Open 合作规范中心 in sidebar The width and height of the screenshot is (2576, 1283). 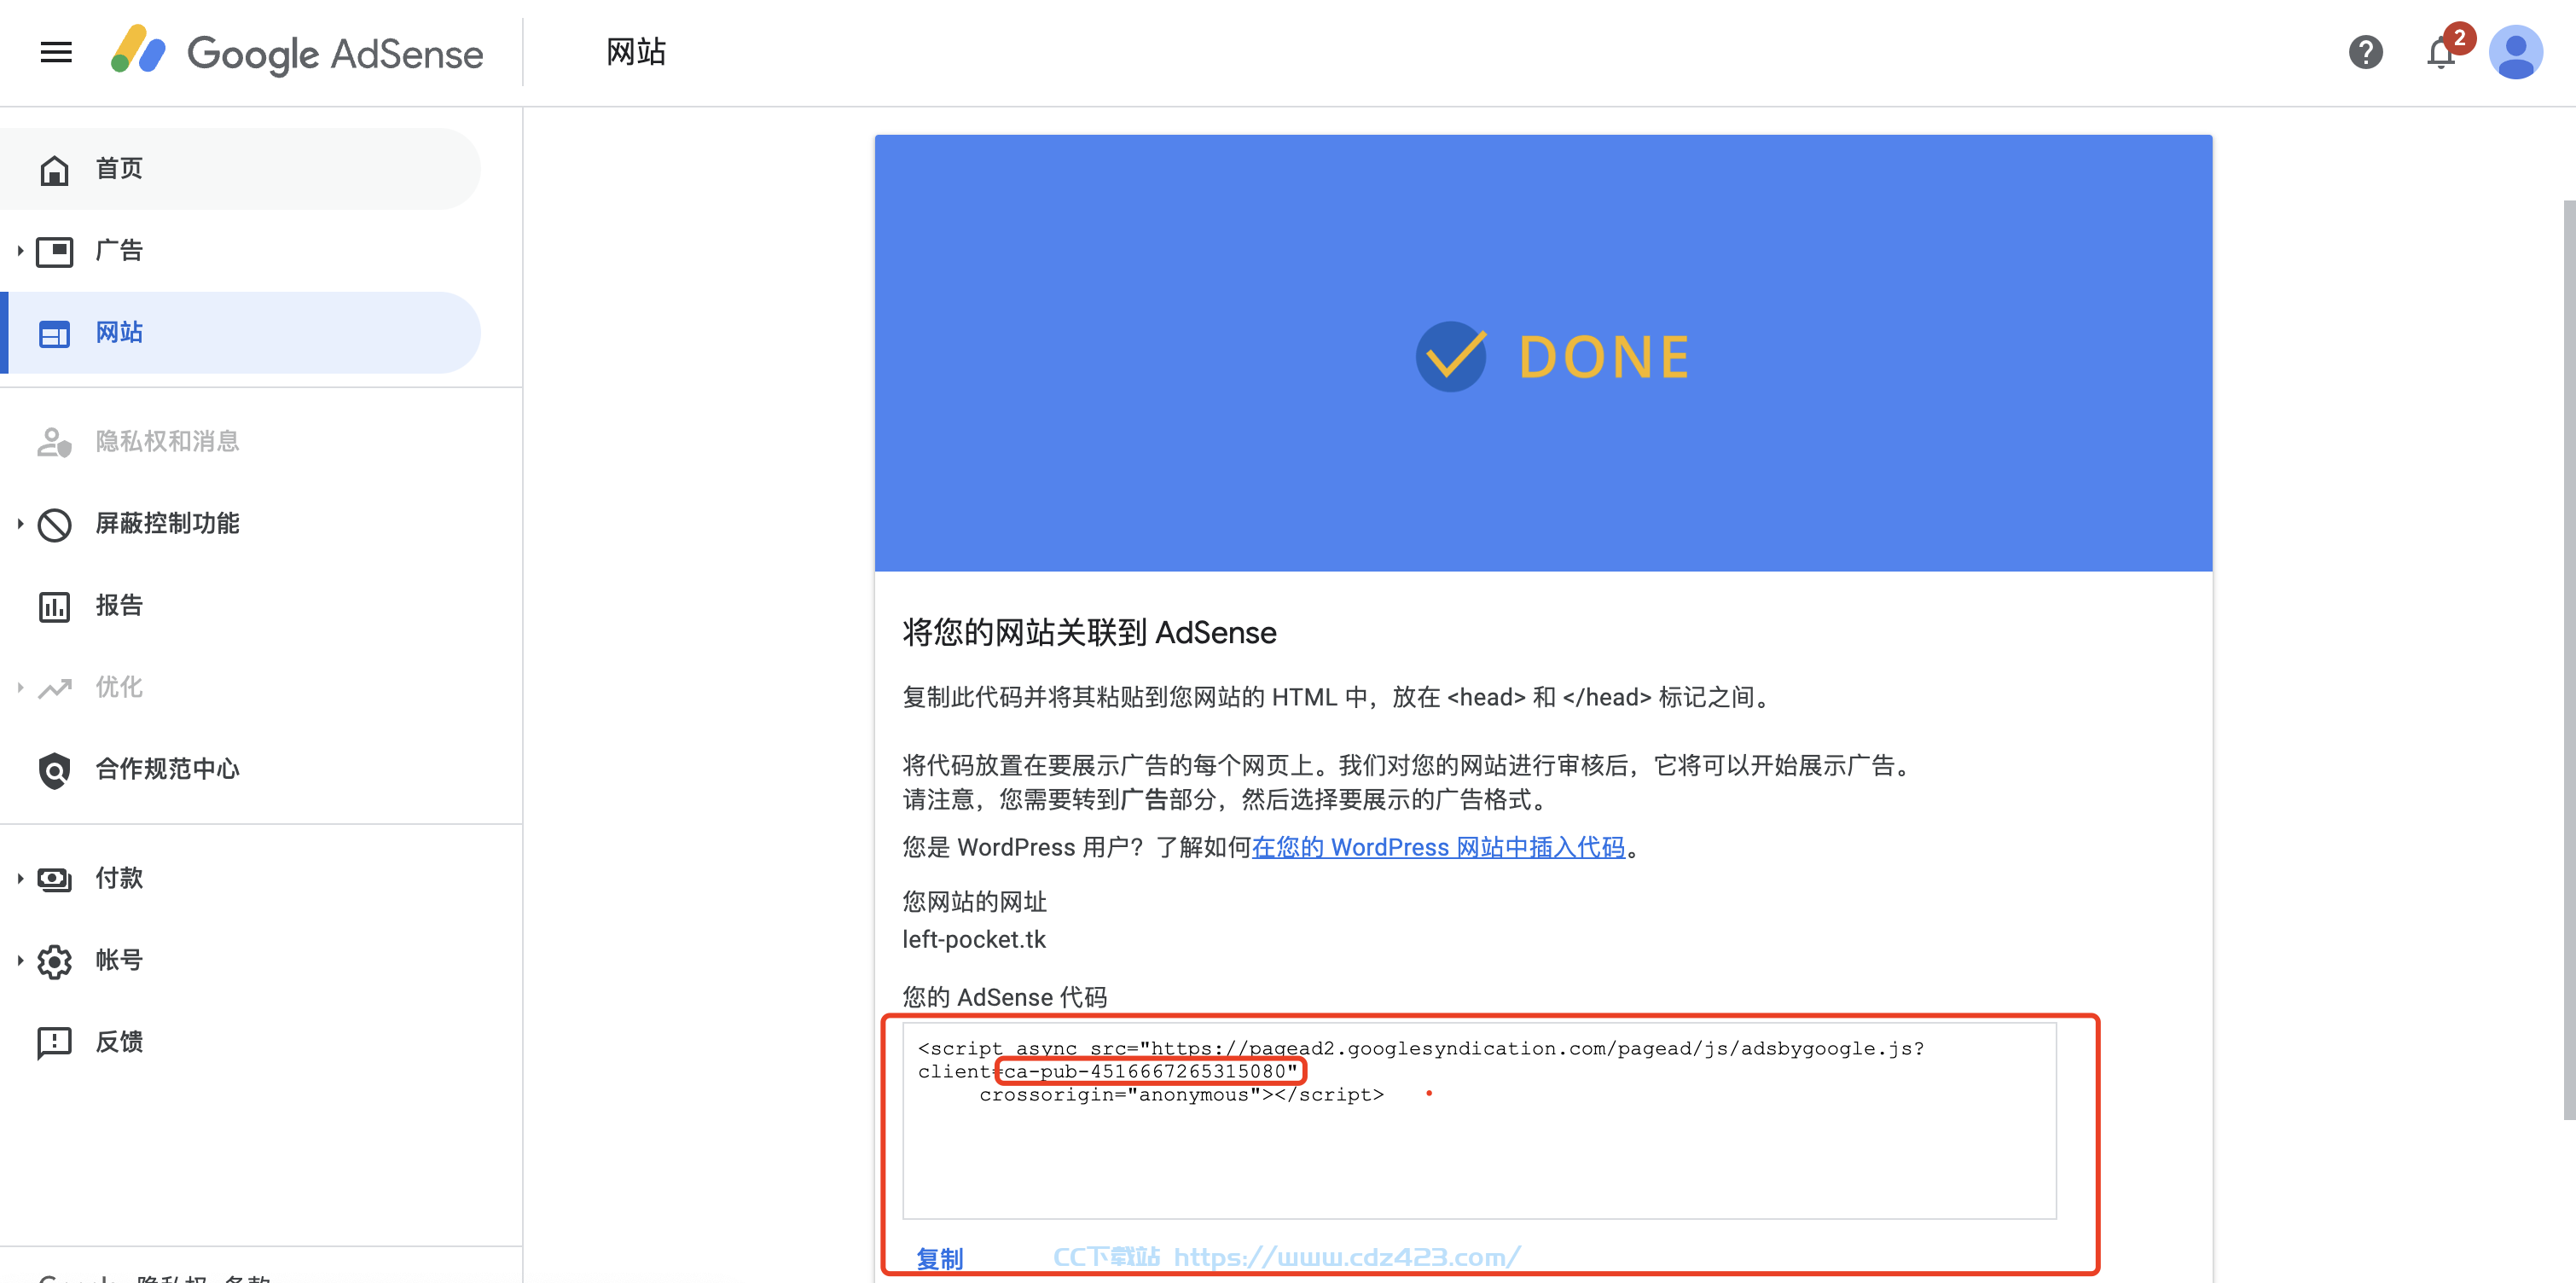[240, 770]
